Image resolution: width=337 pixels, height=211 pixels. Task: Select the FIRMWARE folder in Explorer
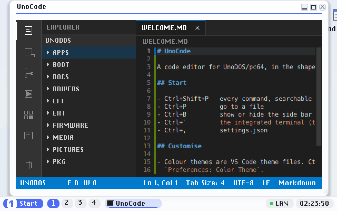(89, 125)
